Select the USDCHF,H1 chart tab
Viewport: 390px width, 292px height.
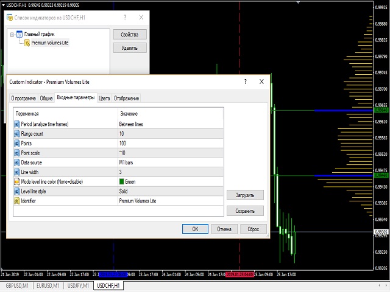pyautogui.click(x=108, y=286)
